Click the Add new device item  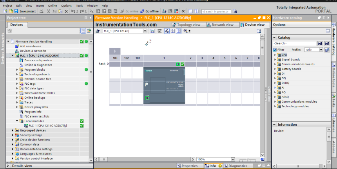[30, 46]
